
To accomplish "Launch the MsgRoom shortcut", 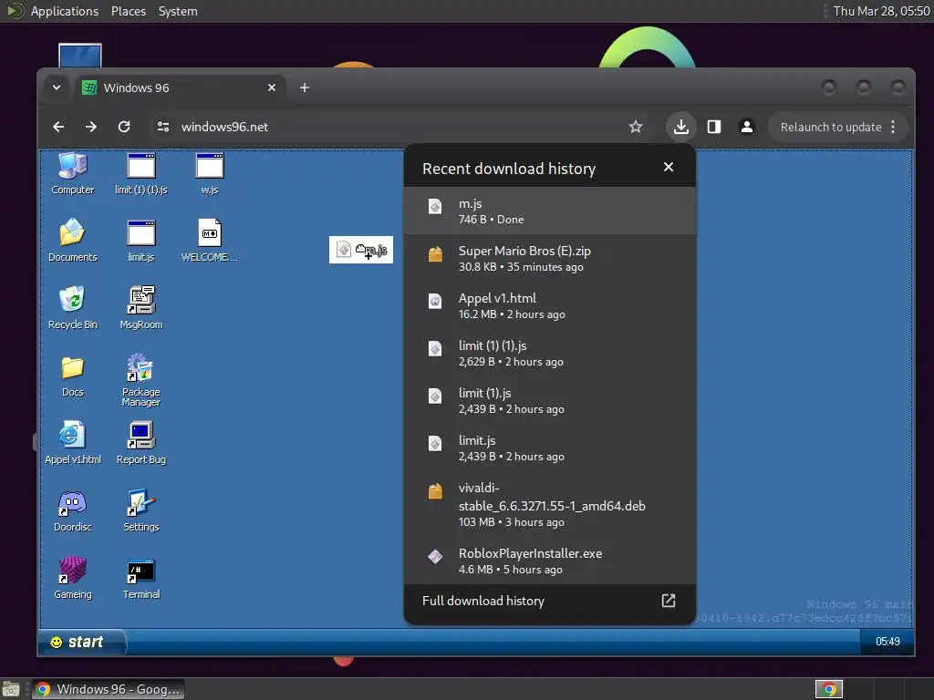I will tap(141, 308).
